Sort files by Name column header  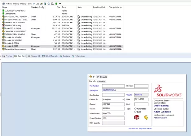[5, 7]
